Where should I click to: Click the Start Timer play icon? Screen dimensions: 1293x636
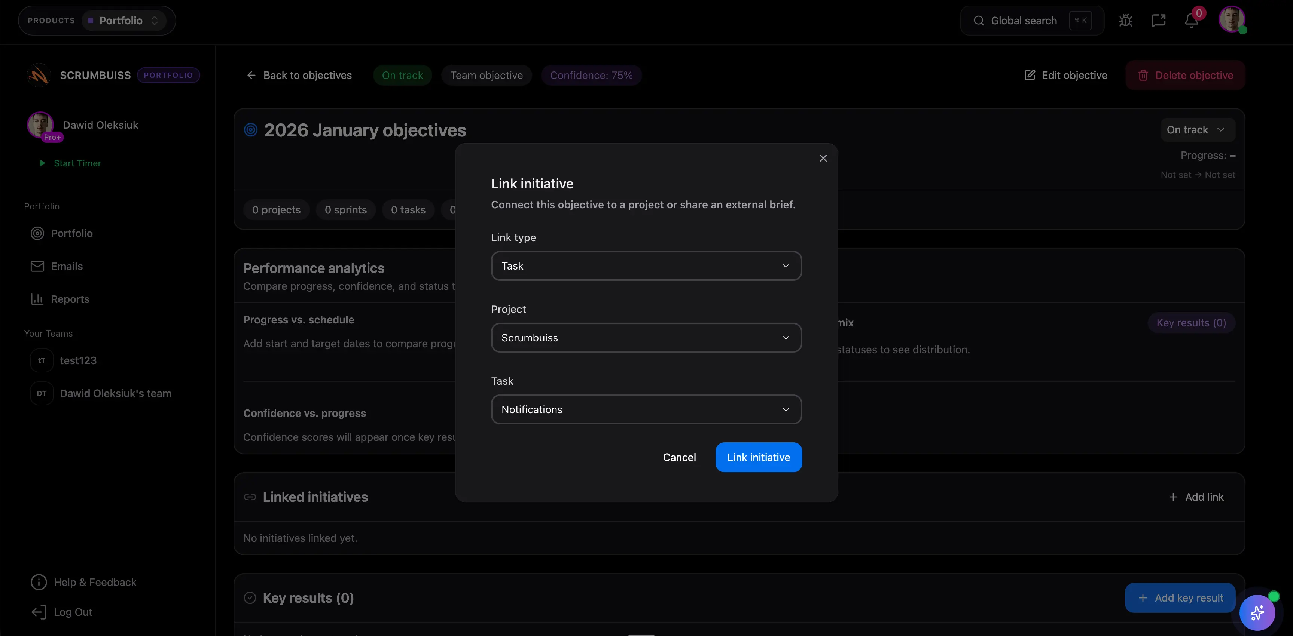coord(42,163)
